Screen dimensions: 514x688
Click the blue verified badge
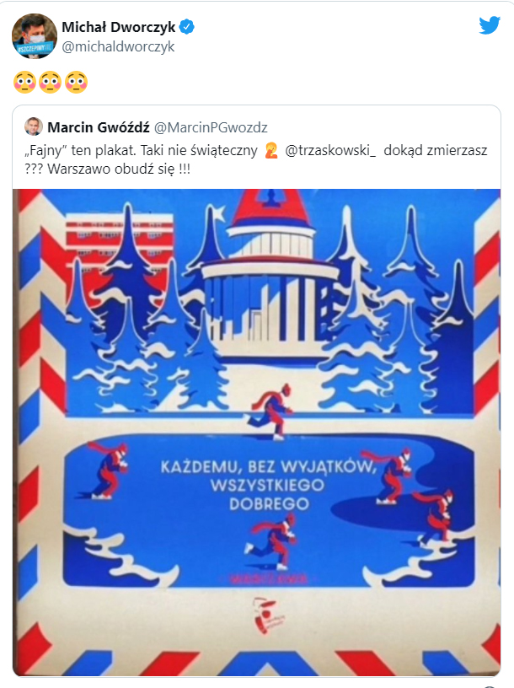tap(187, 27)
